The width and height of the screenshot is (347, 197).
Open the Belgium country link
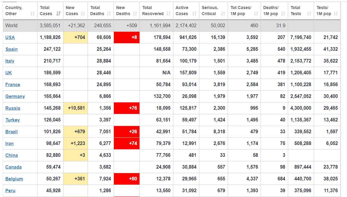[14, 179]
